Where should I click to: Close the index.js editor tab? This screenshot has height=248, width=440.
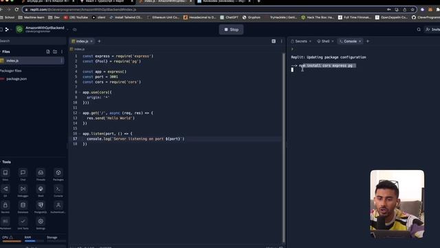coord(91,41)
